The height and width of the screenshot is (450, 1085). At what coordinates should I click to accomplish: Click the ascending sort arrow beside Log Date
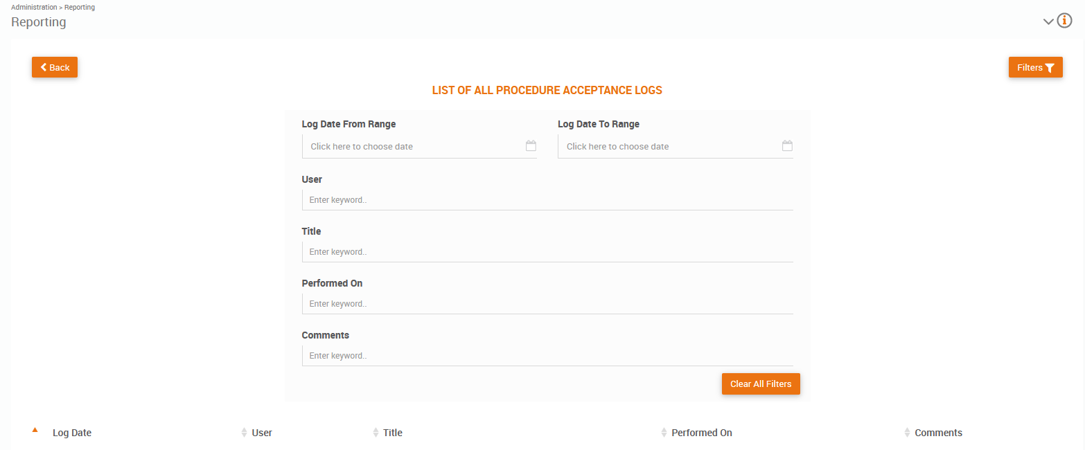click(x=35, y=431)
